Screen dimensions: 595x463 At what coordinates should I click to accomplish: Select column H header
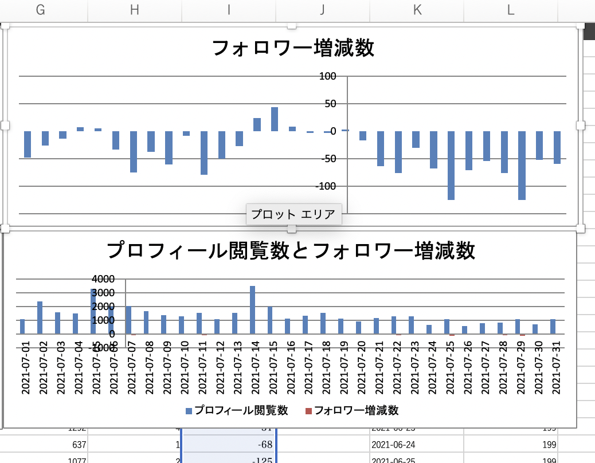pyautogui.click(x=135, y=10)
